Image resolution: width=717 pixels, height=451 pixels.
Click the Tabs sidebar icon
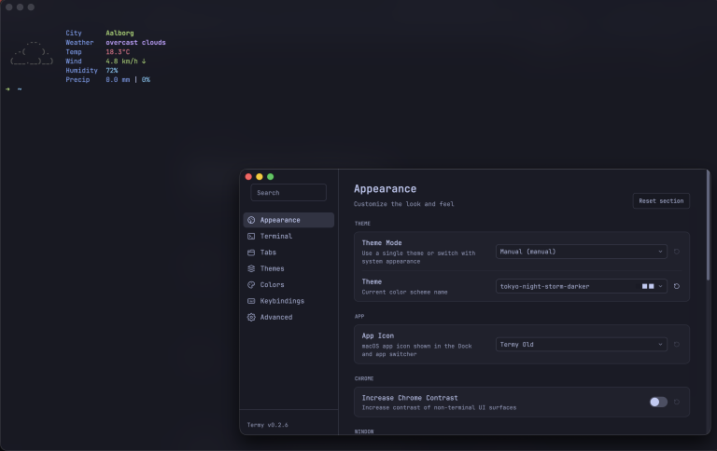251,253
